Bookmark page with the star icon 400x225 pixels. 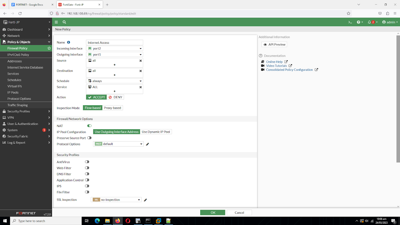coord(348,13)
